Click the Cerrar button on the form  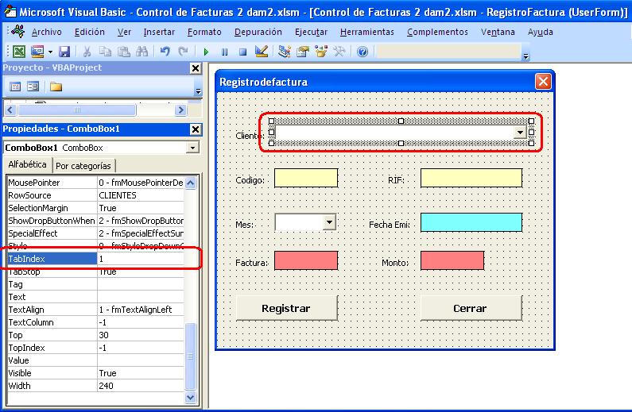470,308
